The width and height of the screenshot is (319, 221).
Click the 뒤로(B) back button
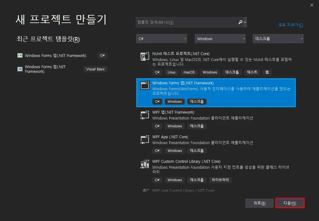click(259, 203)
